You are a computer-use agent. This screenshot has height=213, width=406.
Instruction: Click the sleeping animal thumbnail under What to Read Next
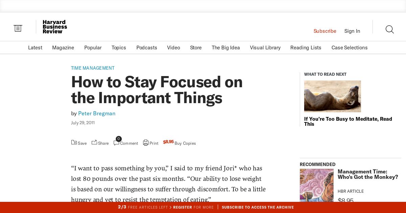pos(333,96)
